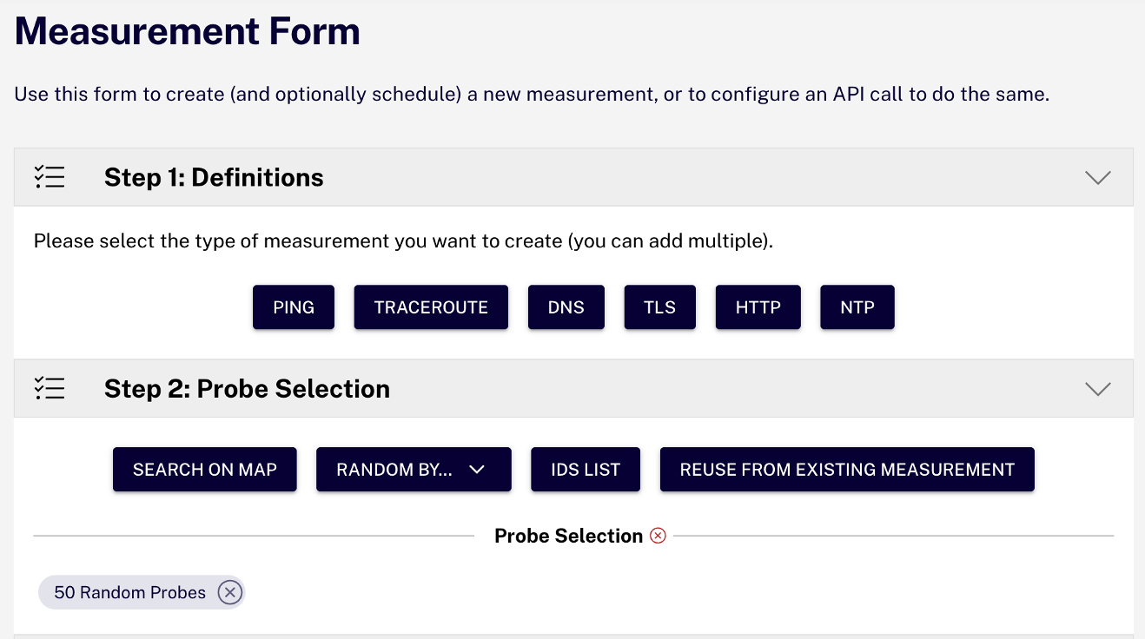Click the Step 1 Definitions checklist icon
The height and width of the screenshot is (639, 1145).
tap(50, 177)
